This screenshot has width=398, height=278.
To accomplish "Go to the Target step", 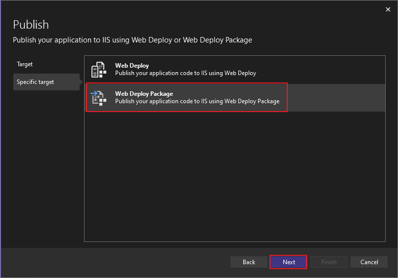I will click(25, 64).
